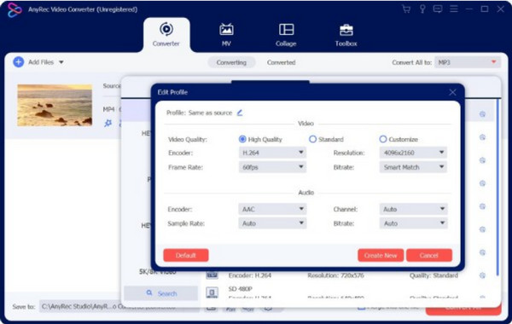Click the edit profile name pencil icon

click(x=240, y=113)
